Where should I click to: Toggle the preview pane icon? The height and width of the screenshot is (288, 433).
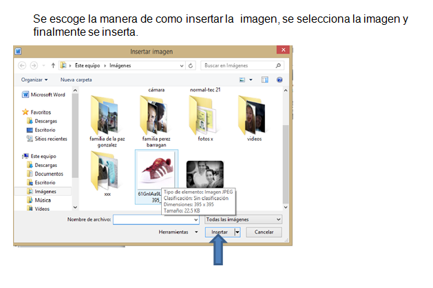coord(266,80)
